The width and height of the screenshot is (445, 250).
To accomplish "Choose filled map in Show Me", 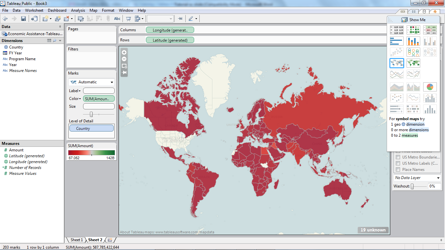I will pos(413,63).
